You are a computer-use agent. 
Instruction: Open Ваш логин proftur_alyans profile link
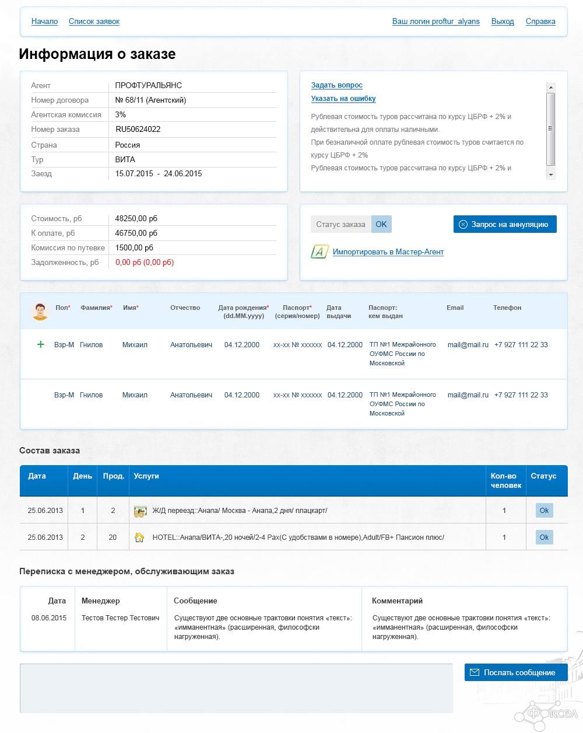pyautogui.click(x=436, y=22)
